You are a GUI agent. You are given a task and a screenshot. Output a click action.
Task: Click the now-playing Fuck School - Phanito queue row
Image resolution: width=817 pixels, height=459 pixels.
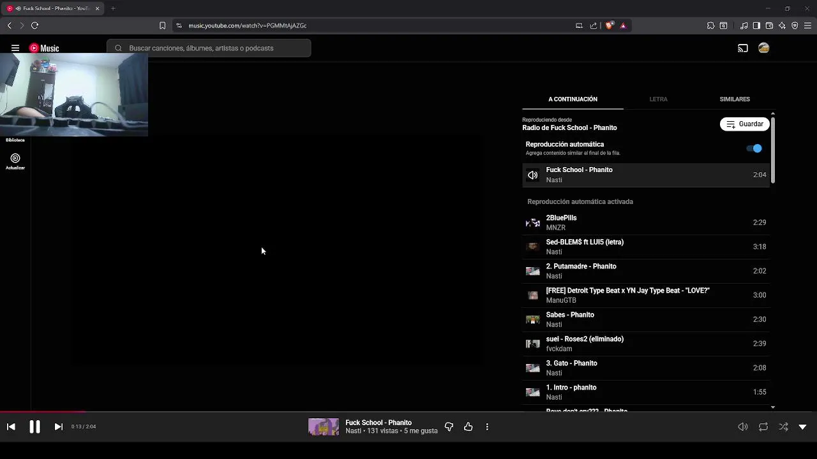(646, 175)
